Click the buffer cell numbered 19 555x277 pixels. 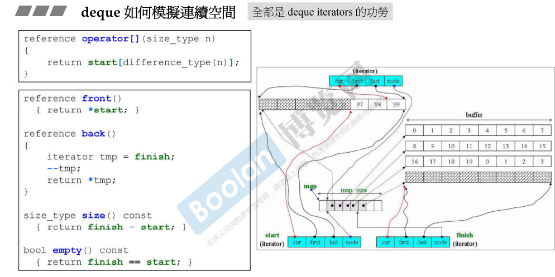(469, 162)
